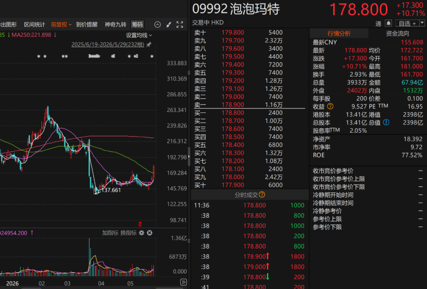This screenshot has width=427, height=289.
Task: Click the red S marker on chart
Action: click(x=140, y=224)
